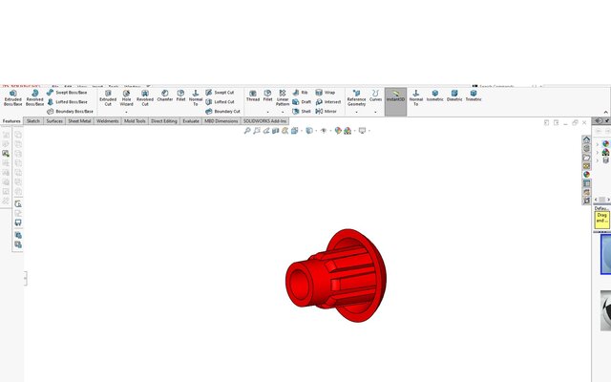Toggle the task pane pin

[x=607, y=121]
